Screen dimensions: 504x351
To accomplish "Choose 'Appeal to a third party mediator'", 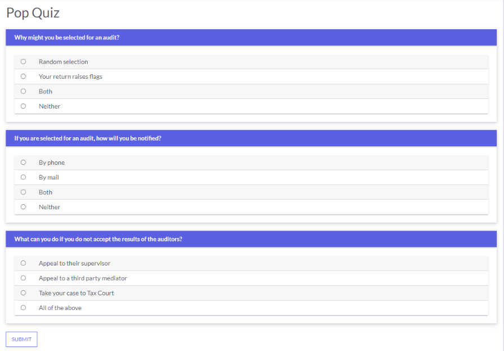I will tap(23, 278).
